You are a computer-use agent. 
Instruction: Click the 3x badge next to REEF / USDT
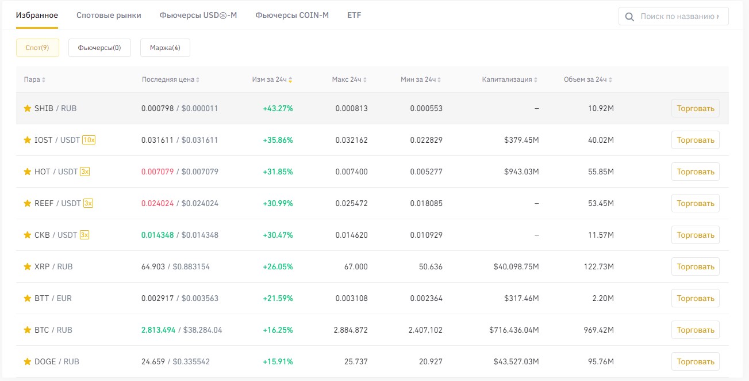point(88,203)
